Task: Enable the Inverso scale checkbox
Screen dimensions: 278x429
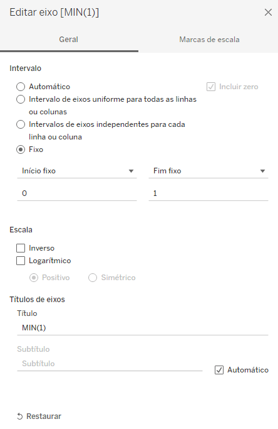Action: tap(21, 248)
